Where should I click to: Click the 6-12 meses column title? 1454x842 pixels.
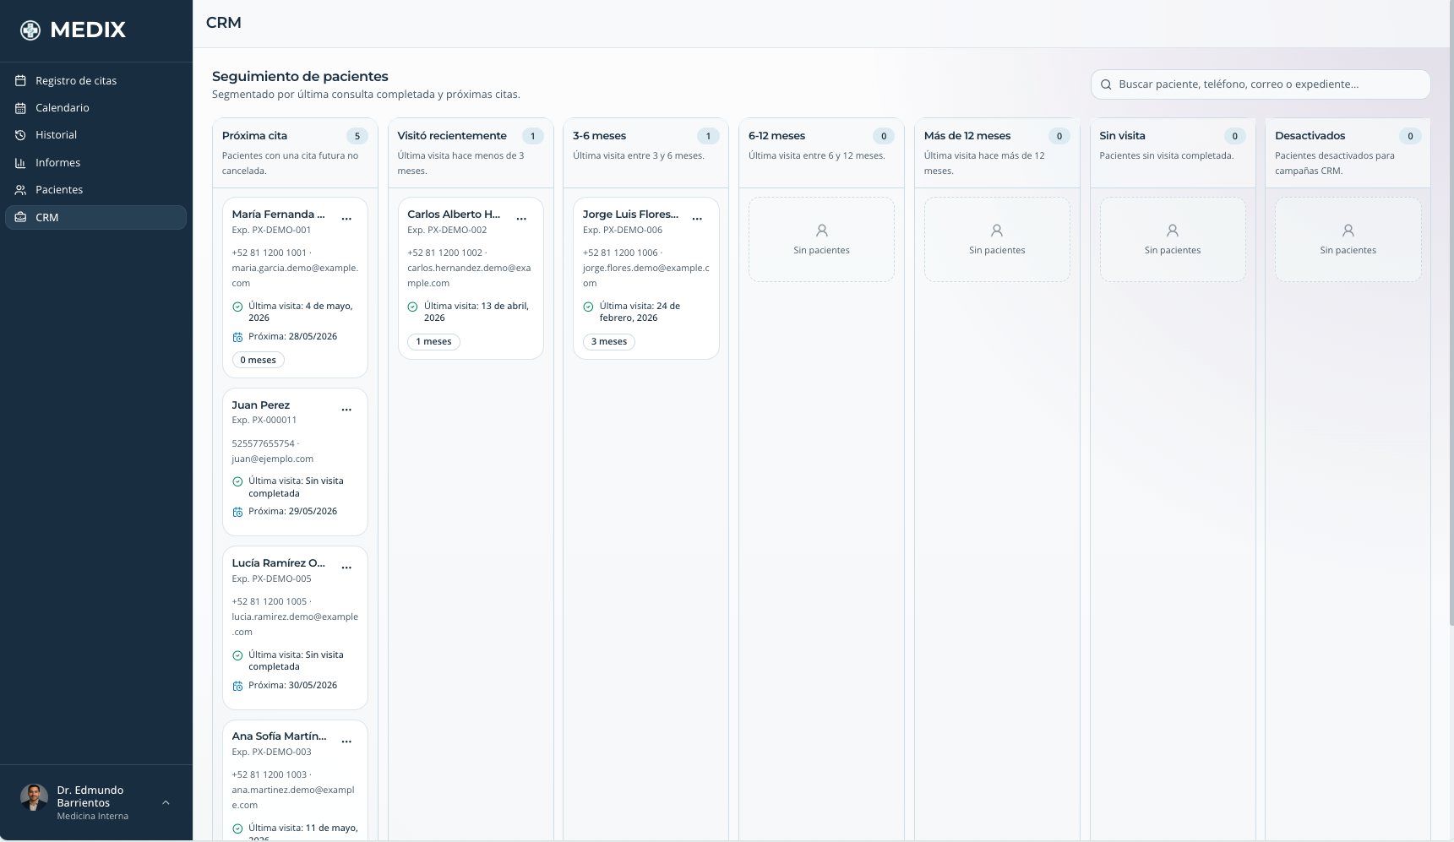point(776,136)
